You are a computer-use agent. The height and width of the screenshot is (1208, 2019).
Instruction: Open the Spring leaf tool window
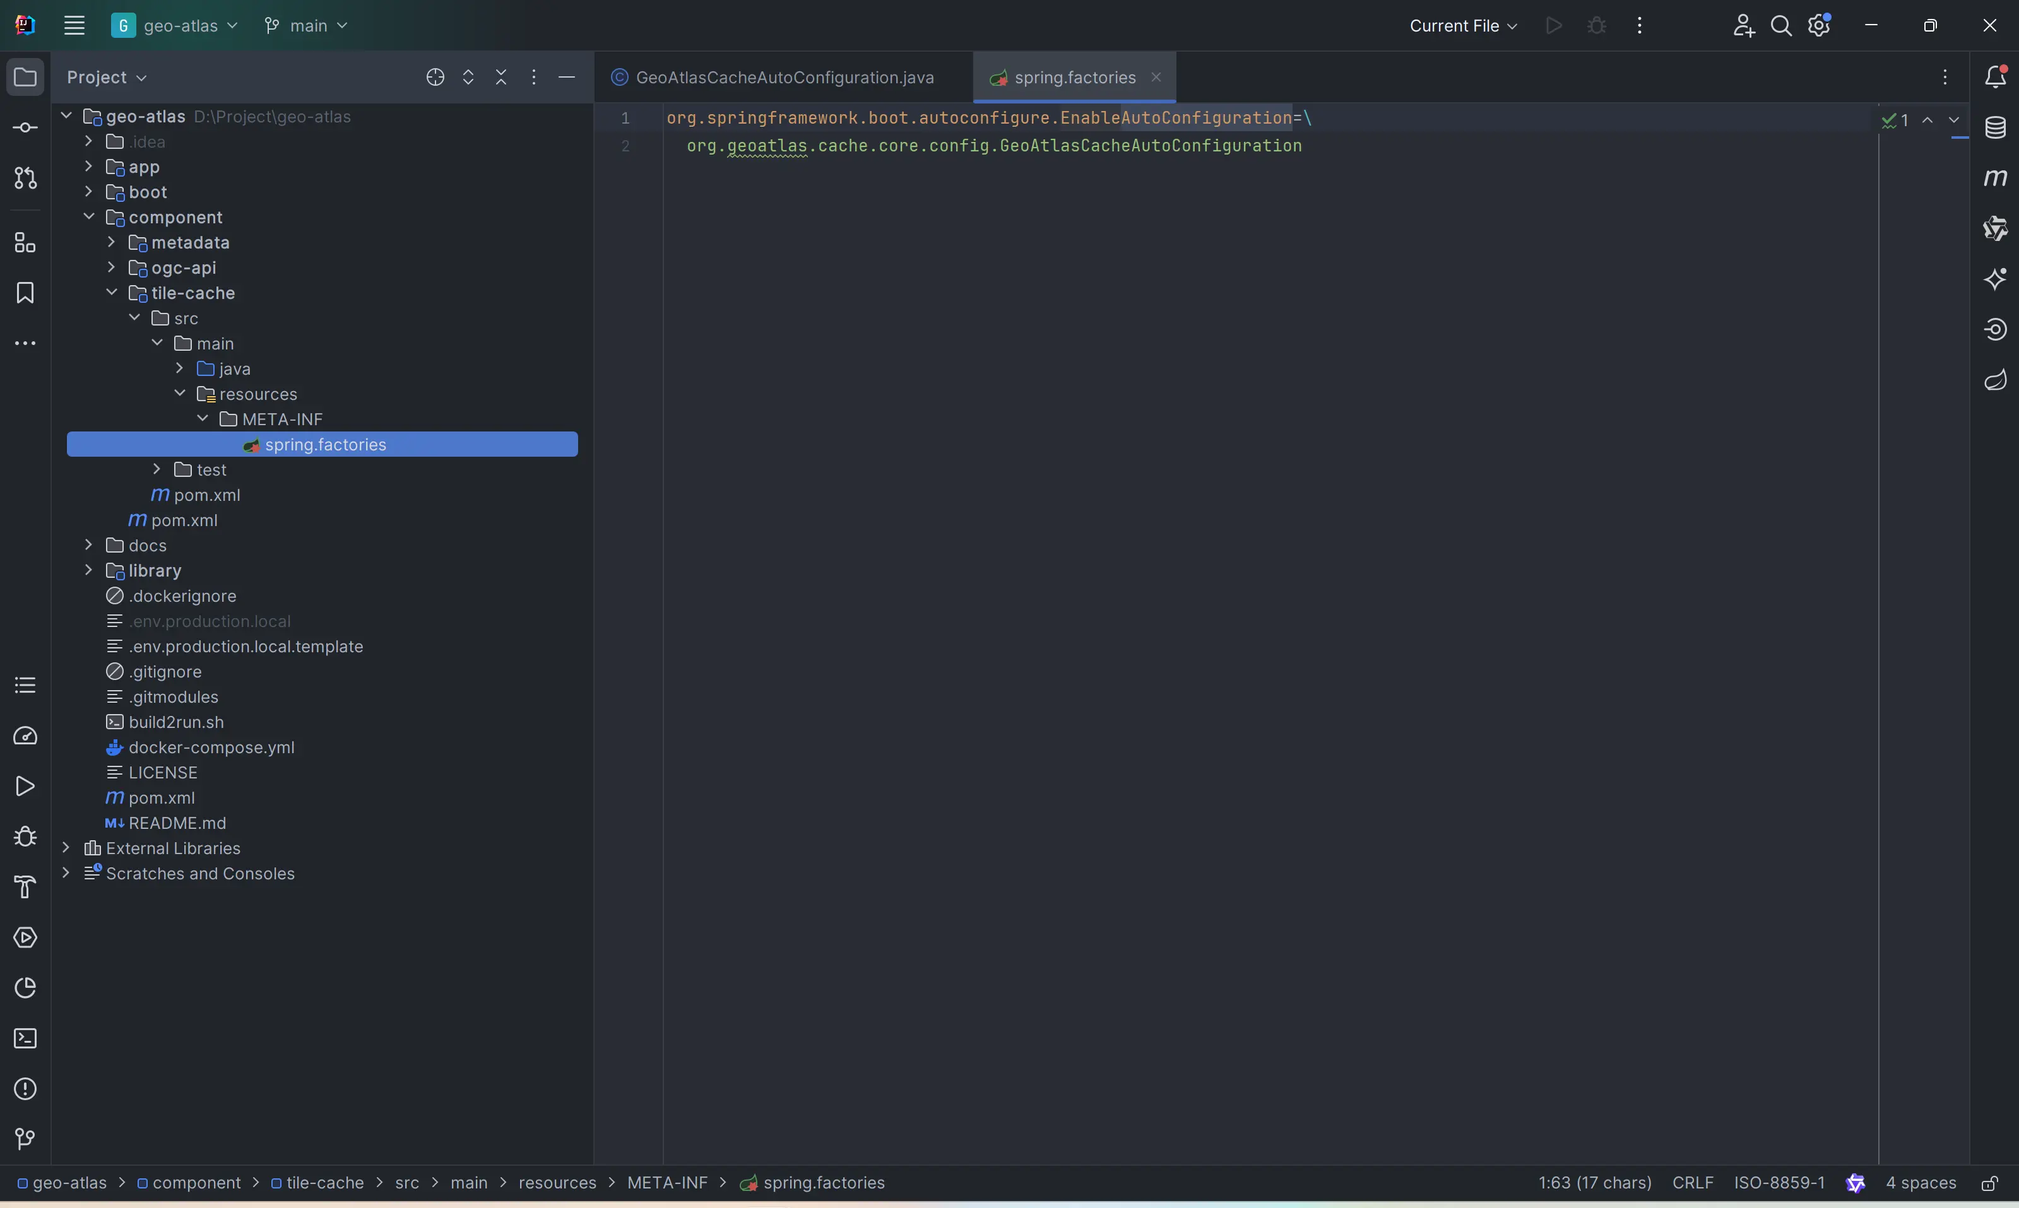(1996, 379)
